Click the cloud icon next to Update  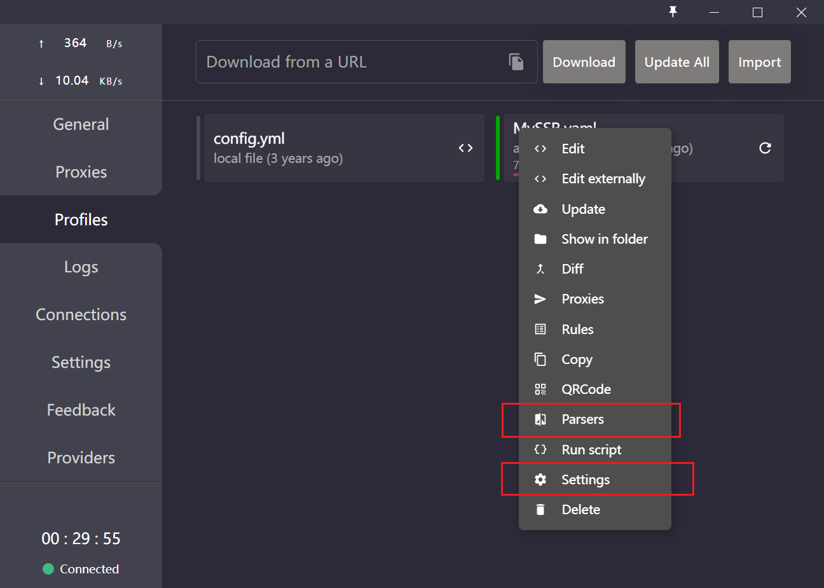click(540, 209)
